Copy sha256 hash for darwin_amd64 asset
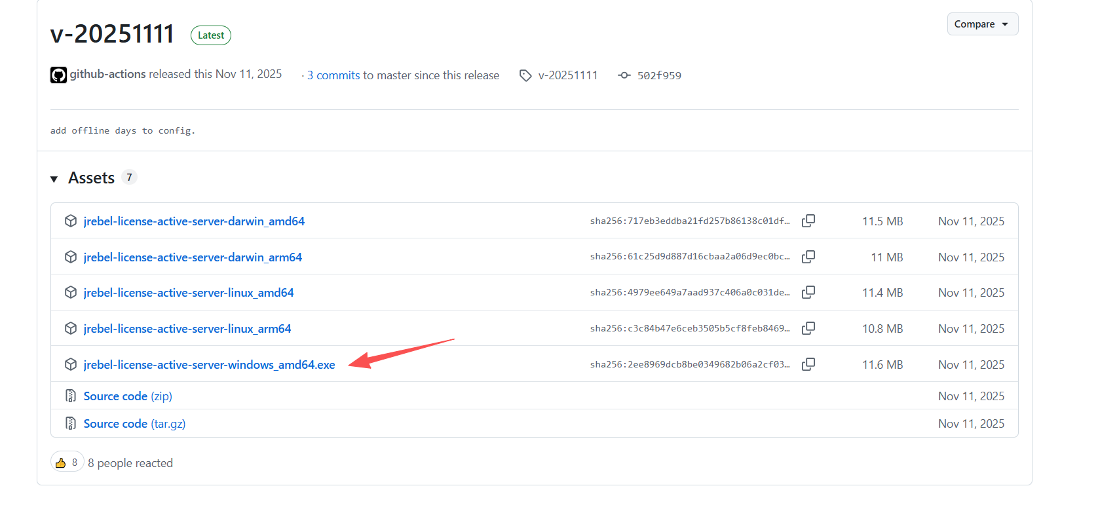Image resolution: width=1098 pixels, height=507 pixels. click(x=808, y=221)
